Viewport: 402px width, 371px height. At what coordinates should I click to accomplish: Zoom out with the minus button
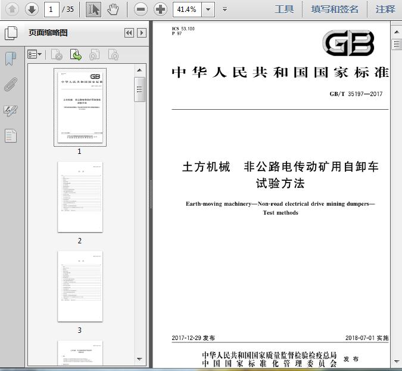(141, 10)
